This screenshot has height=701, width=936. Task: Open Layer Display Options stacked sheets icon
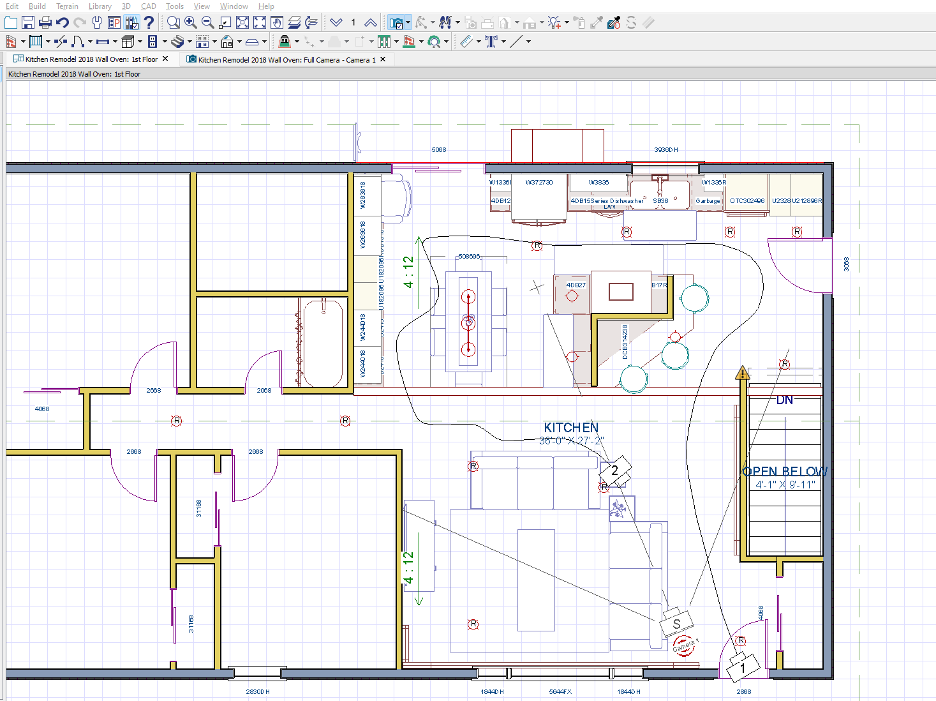coord(294,22)
